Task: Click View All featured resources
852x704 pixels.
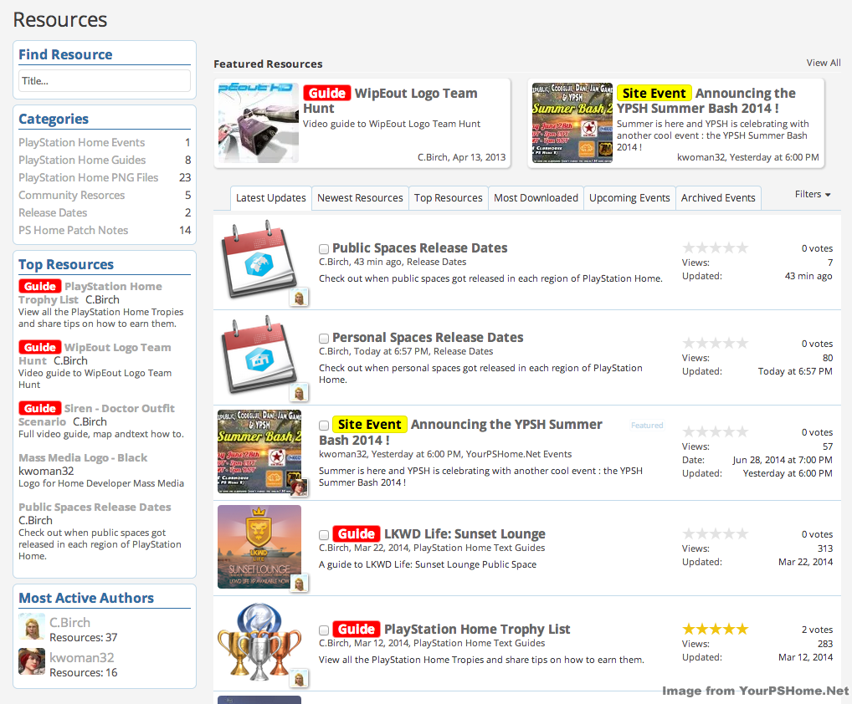Action: (824, 63)
